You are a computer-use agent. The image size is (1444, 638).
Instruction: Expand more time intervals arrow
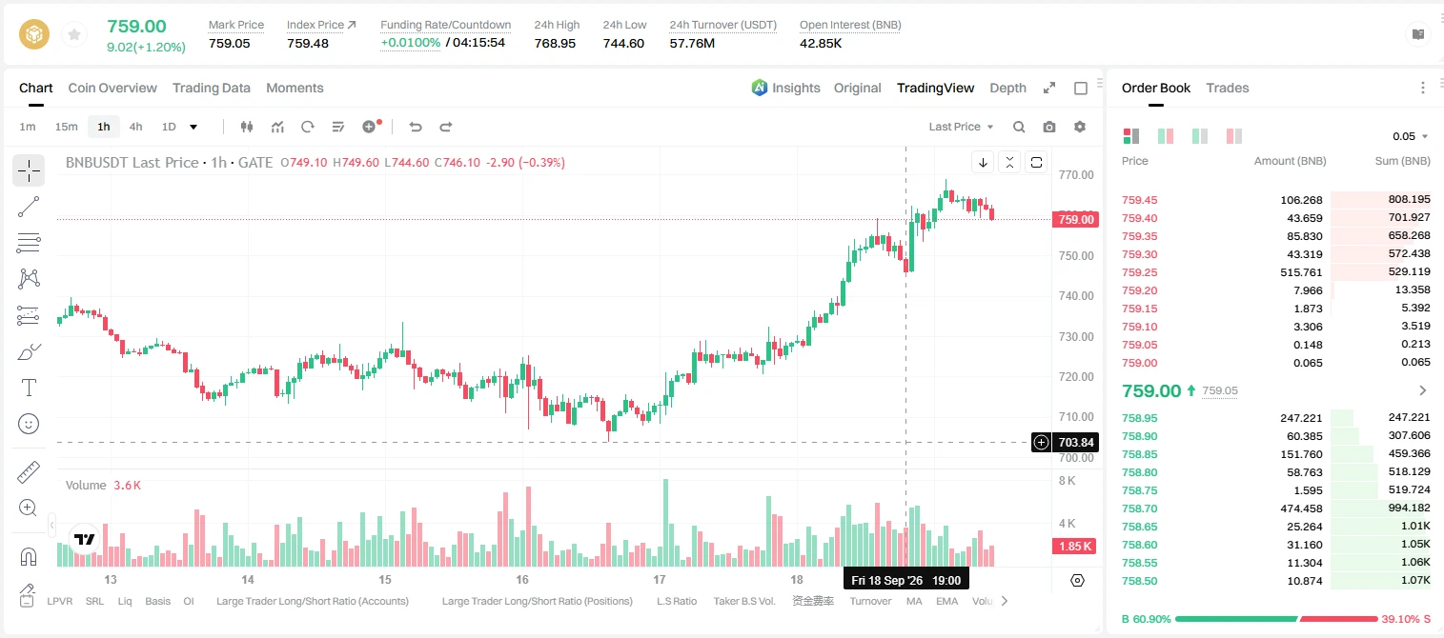[193, 127]
